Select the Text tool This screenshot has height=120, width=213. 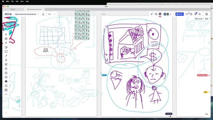coord(6,43)
